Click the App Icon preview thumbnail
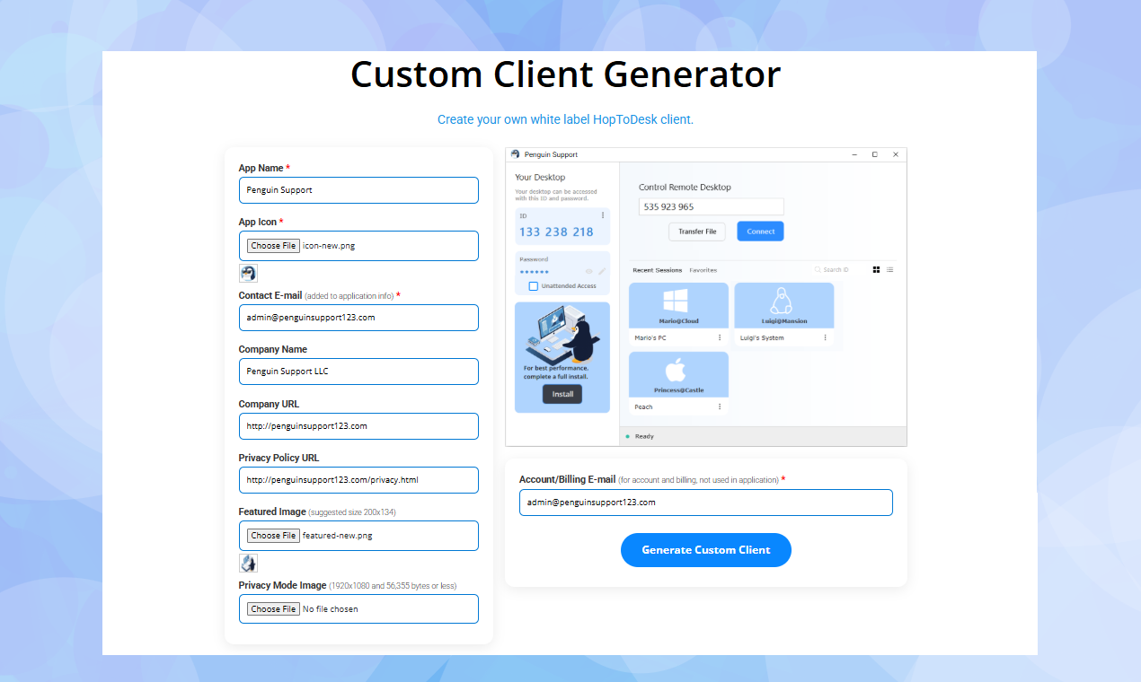 coord(248,274)
